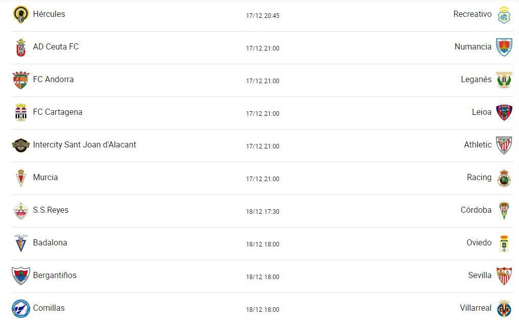This screenshot has height=323, width=519.
Task: Click the Leganés club crest
Action: click(504, 80)
